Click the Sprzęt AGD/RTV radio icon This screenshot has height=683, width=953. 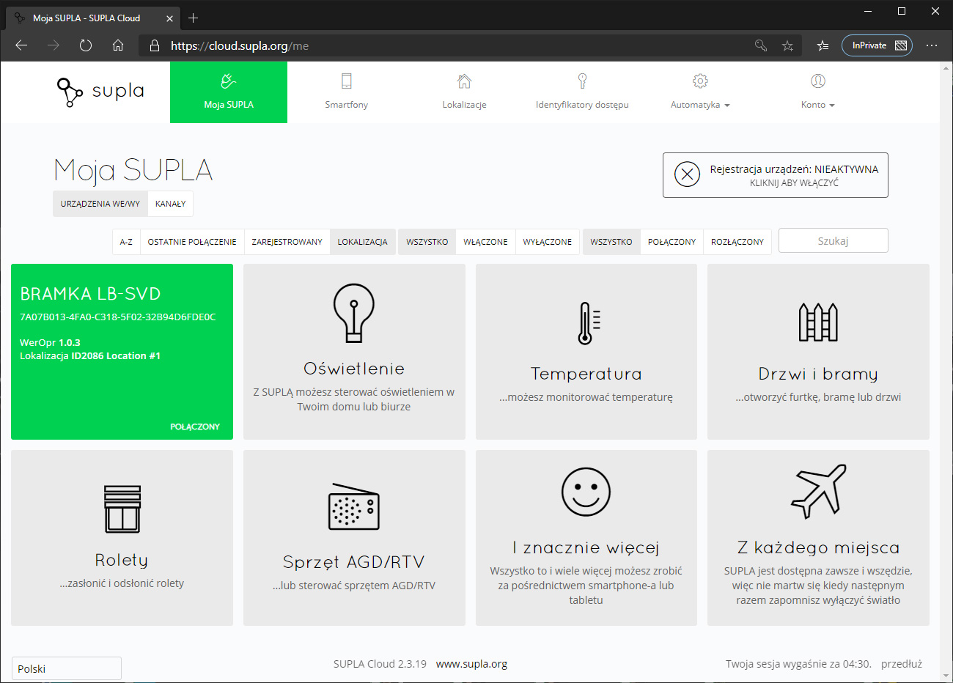pyautogui.click(x=354, y=506)
